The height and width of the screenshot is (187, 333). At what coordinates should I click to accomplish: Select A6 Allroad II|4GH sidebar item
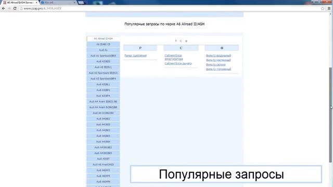[x=103, y=38]
